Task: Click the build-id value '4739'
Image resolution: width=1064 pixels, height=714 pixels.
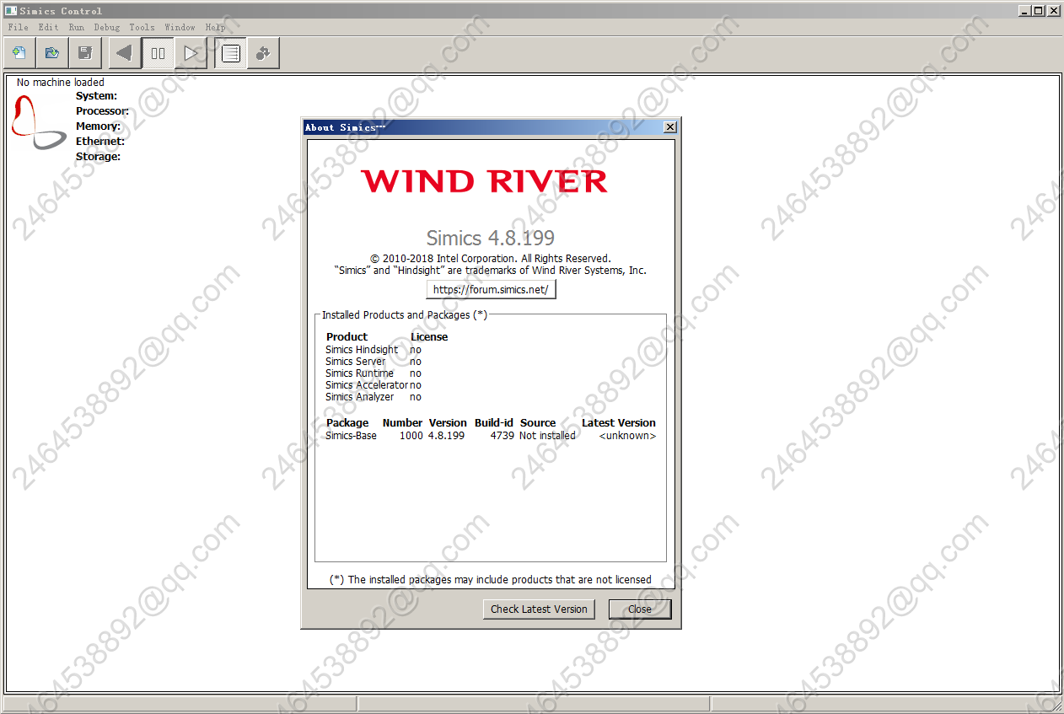Action: (x=502, y=436)
